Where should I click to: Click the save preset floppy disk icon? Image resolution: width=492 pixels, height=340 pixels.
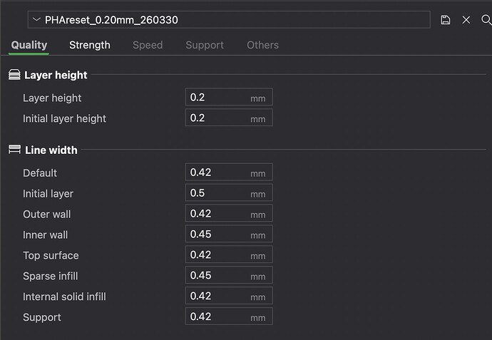coord(445,20)
